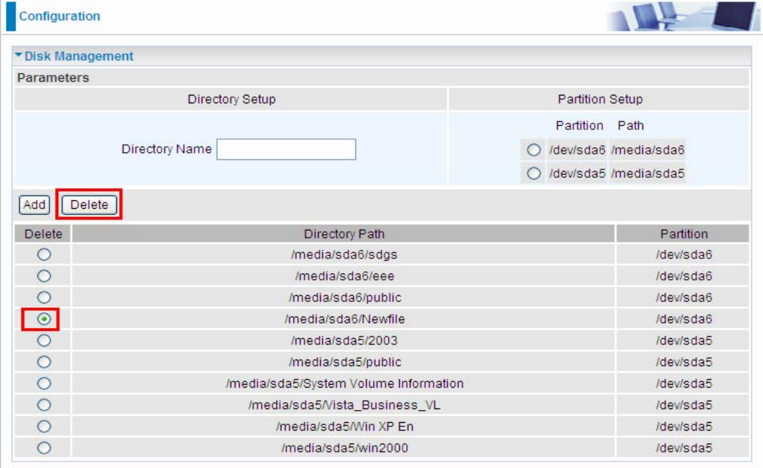
Task: Collapse the Disk Management section triangle
Action: click(x=19, y=56)
